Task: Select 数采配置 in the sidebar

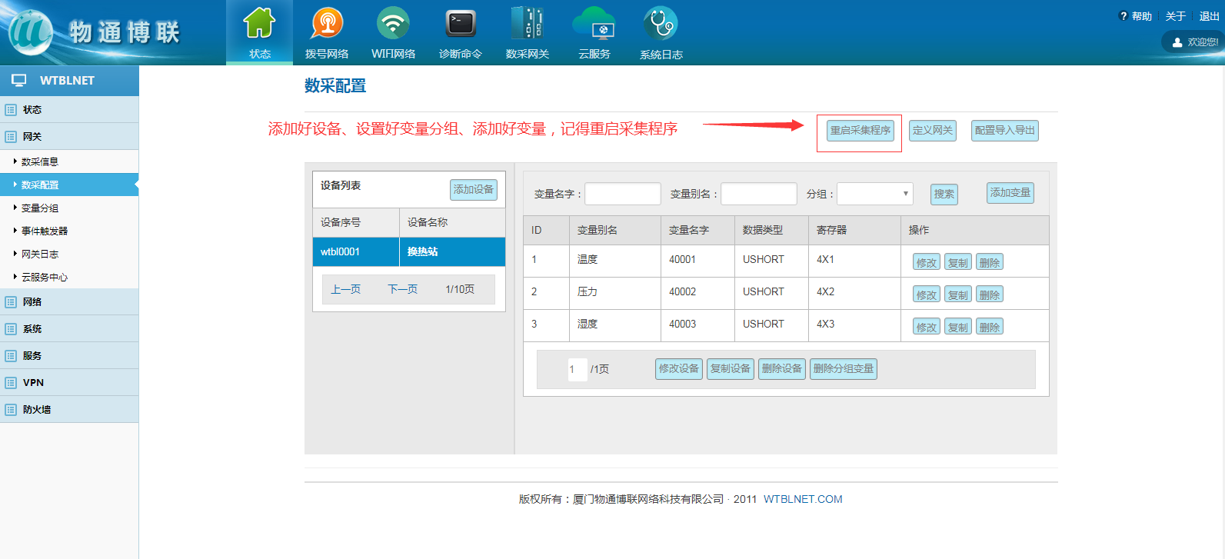Action: (69, 185)
